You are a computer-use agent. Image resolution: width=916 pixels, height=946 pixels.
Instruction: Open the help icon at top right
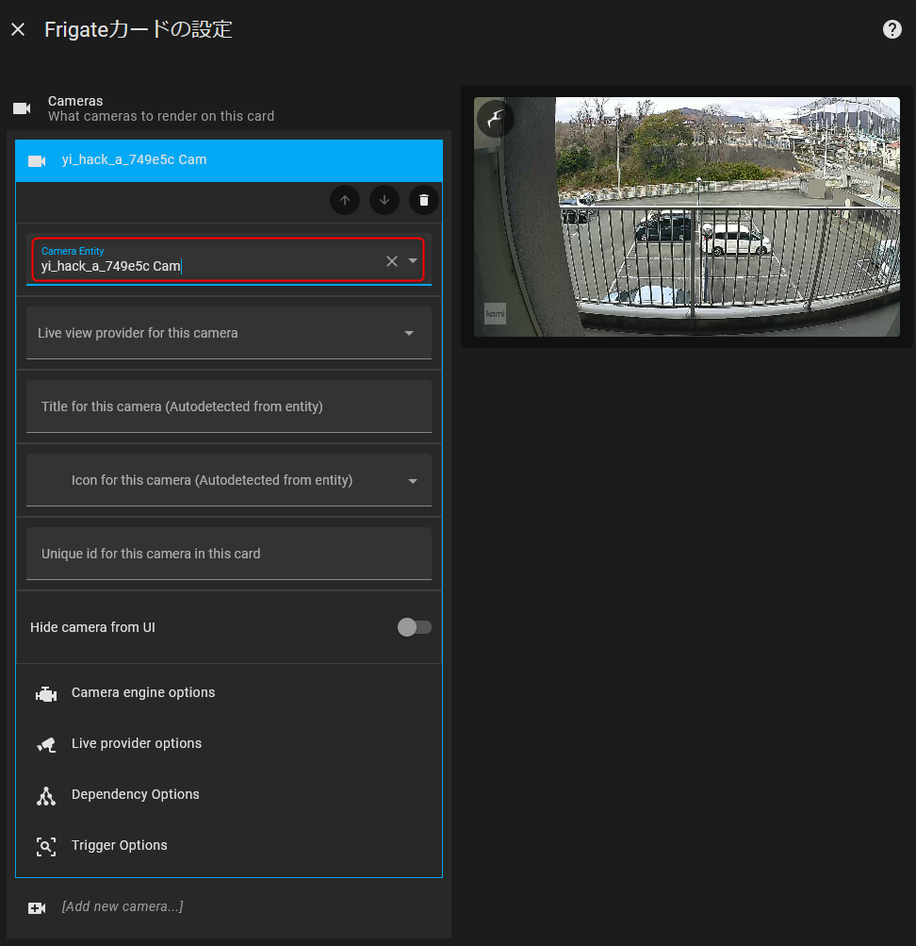[x=891, y=29]
